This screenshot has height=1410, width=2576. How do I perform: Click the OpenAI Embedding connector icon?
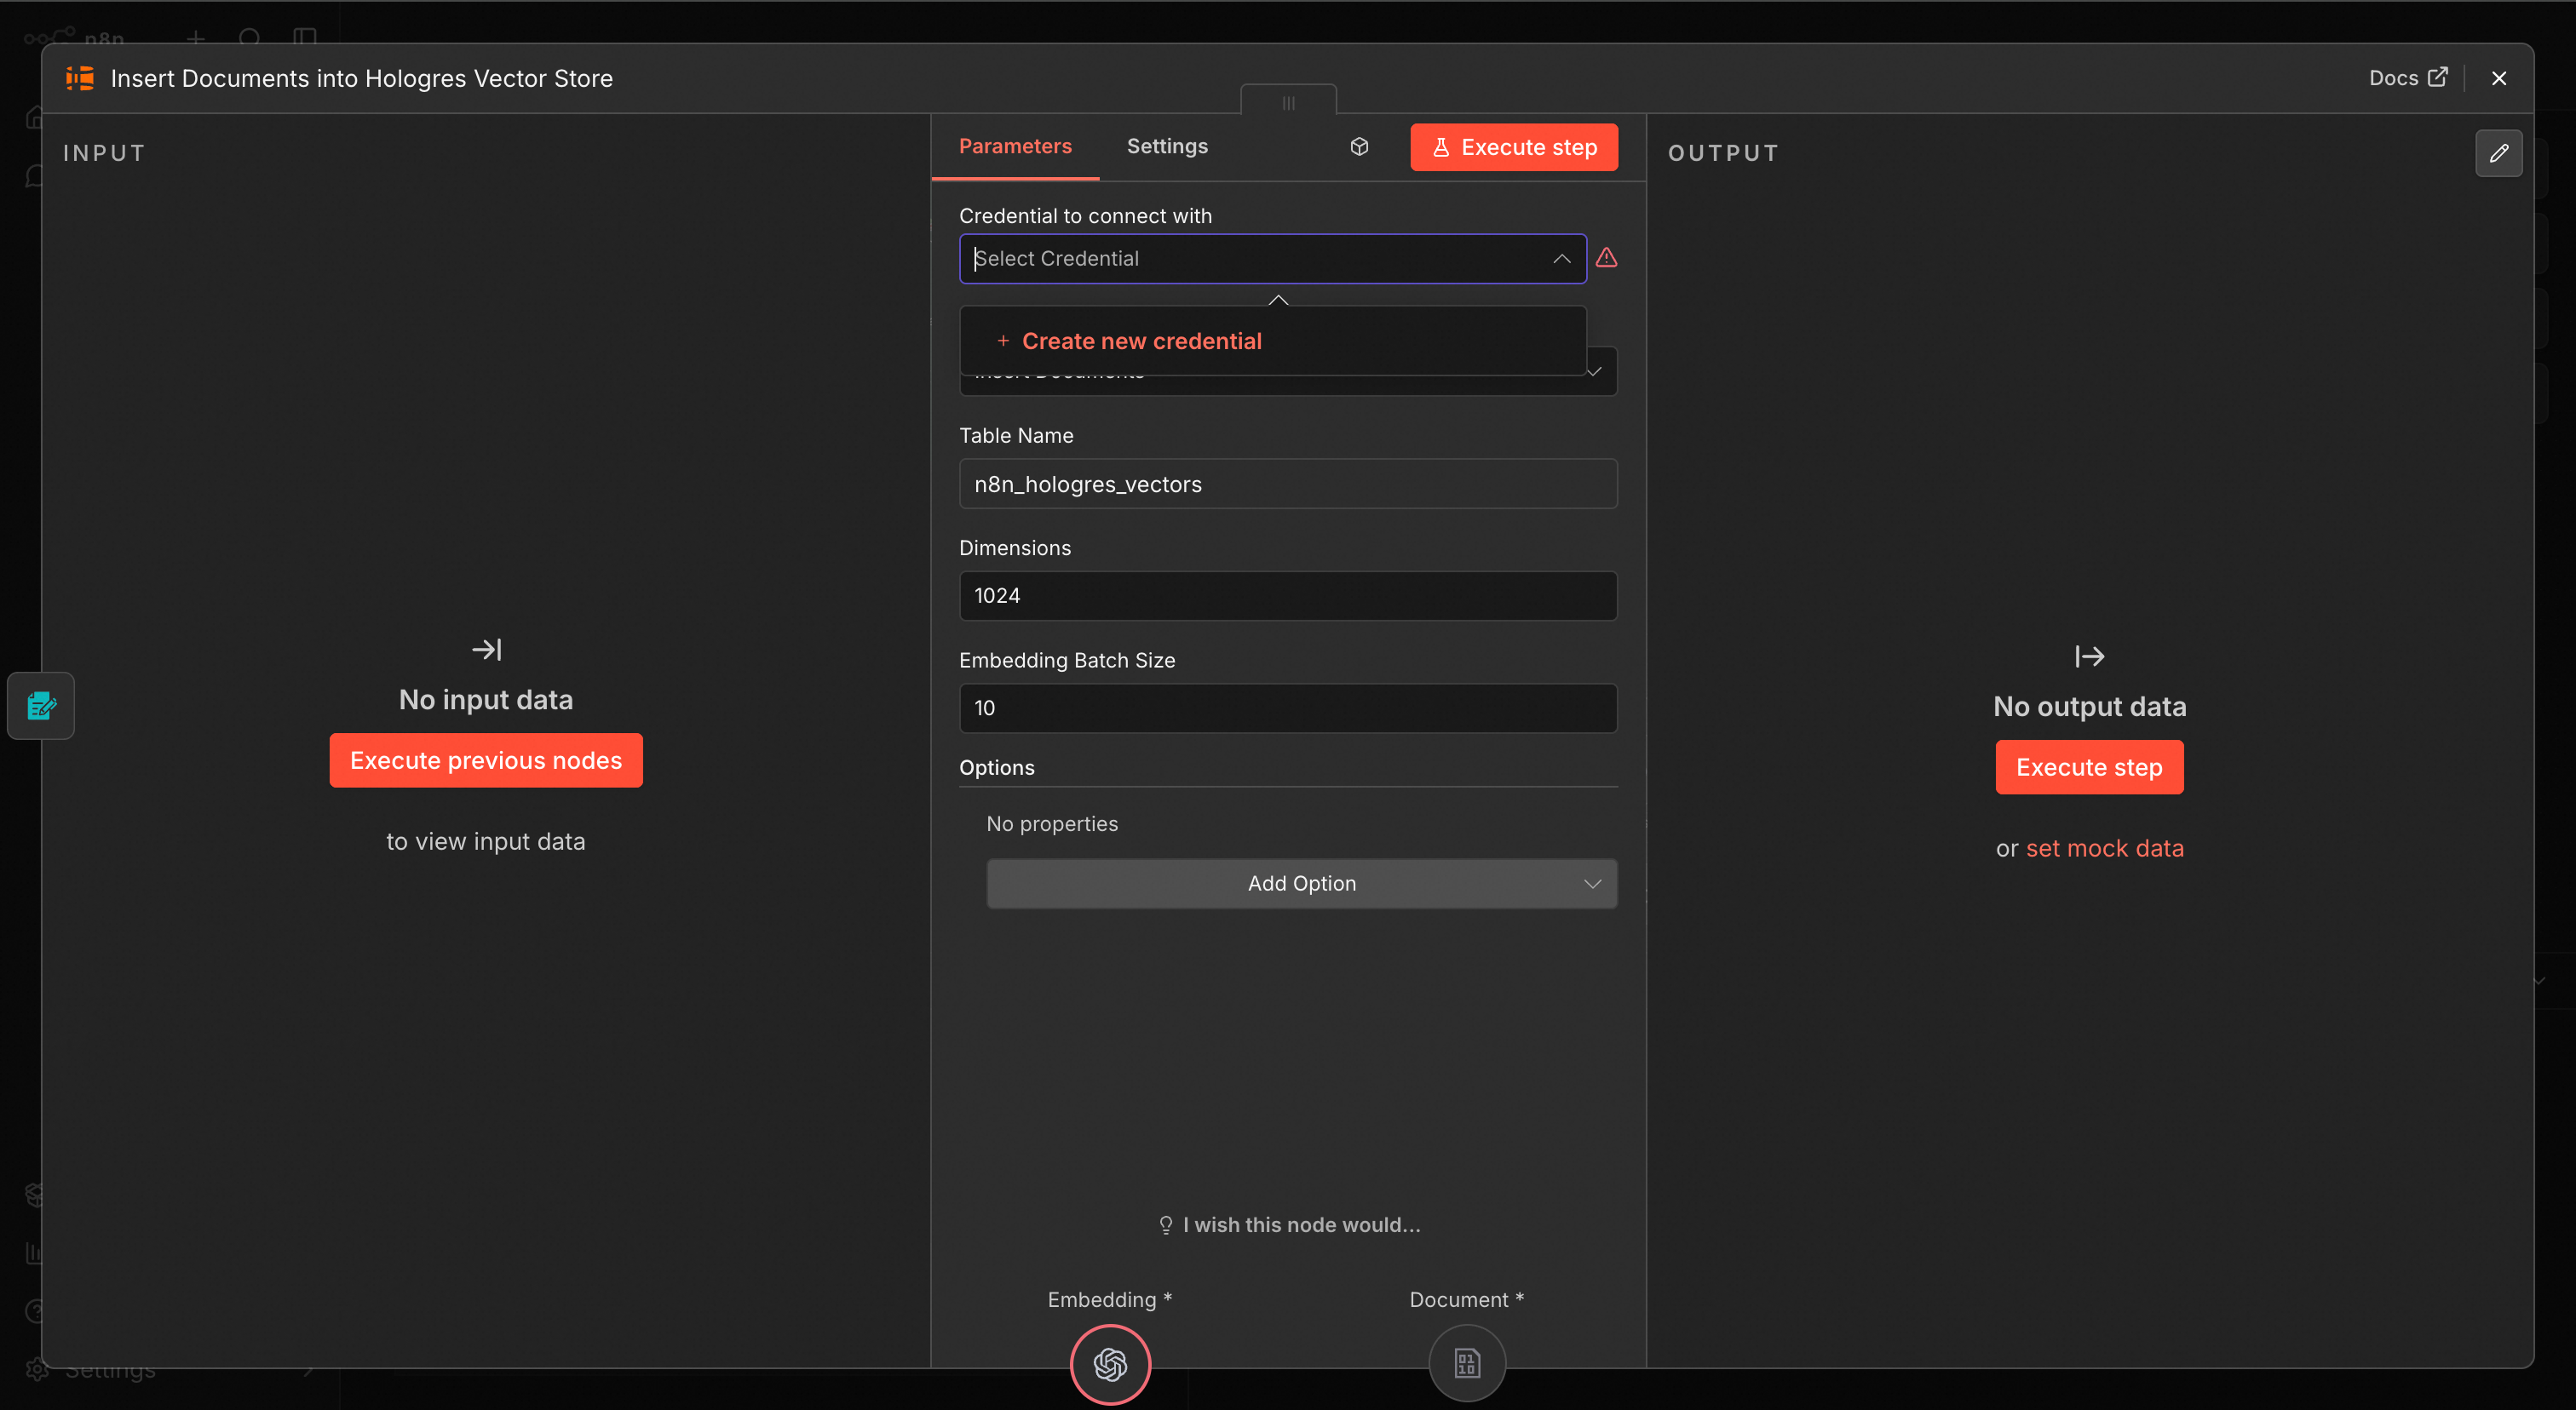tap(1110, 1363)
